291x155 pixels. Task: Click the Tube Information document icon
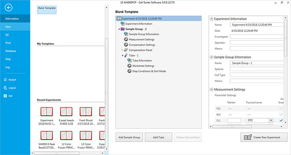pyautogui.click(x=129, y=60)
